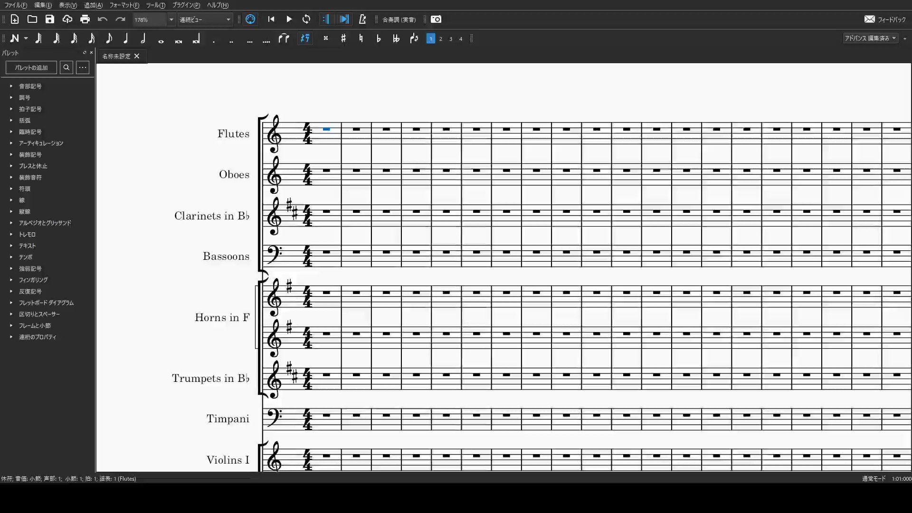Click the score image capture camera icon
912x513 pixels.
pyautogui.click(x=436, y=19)
